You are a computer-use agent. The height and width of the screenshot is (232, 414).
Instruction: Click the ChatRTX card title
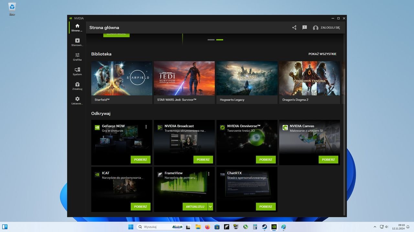(234, 173)
